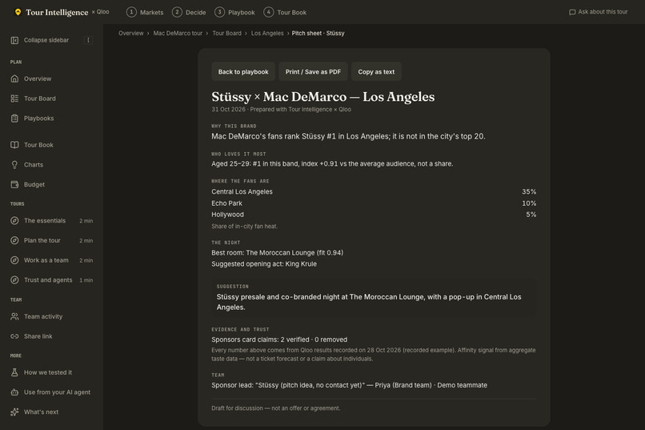The image size is (645, 430).
Task: Click Ask about this tour
Action: [598, 12]
